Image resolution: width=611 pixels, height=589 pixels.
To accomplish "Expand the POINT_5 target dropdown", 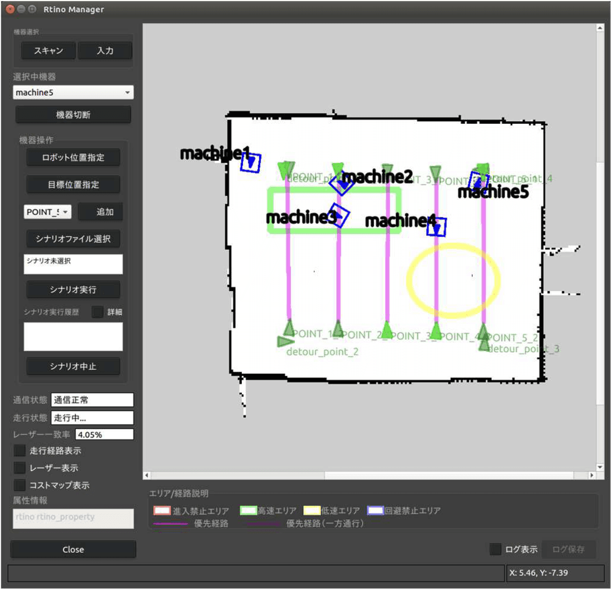I will click(x=47, y=212).
